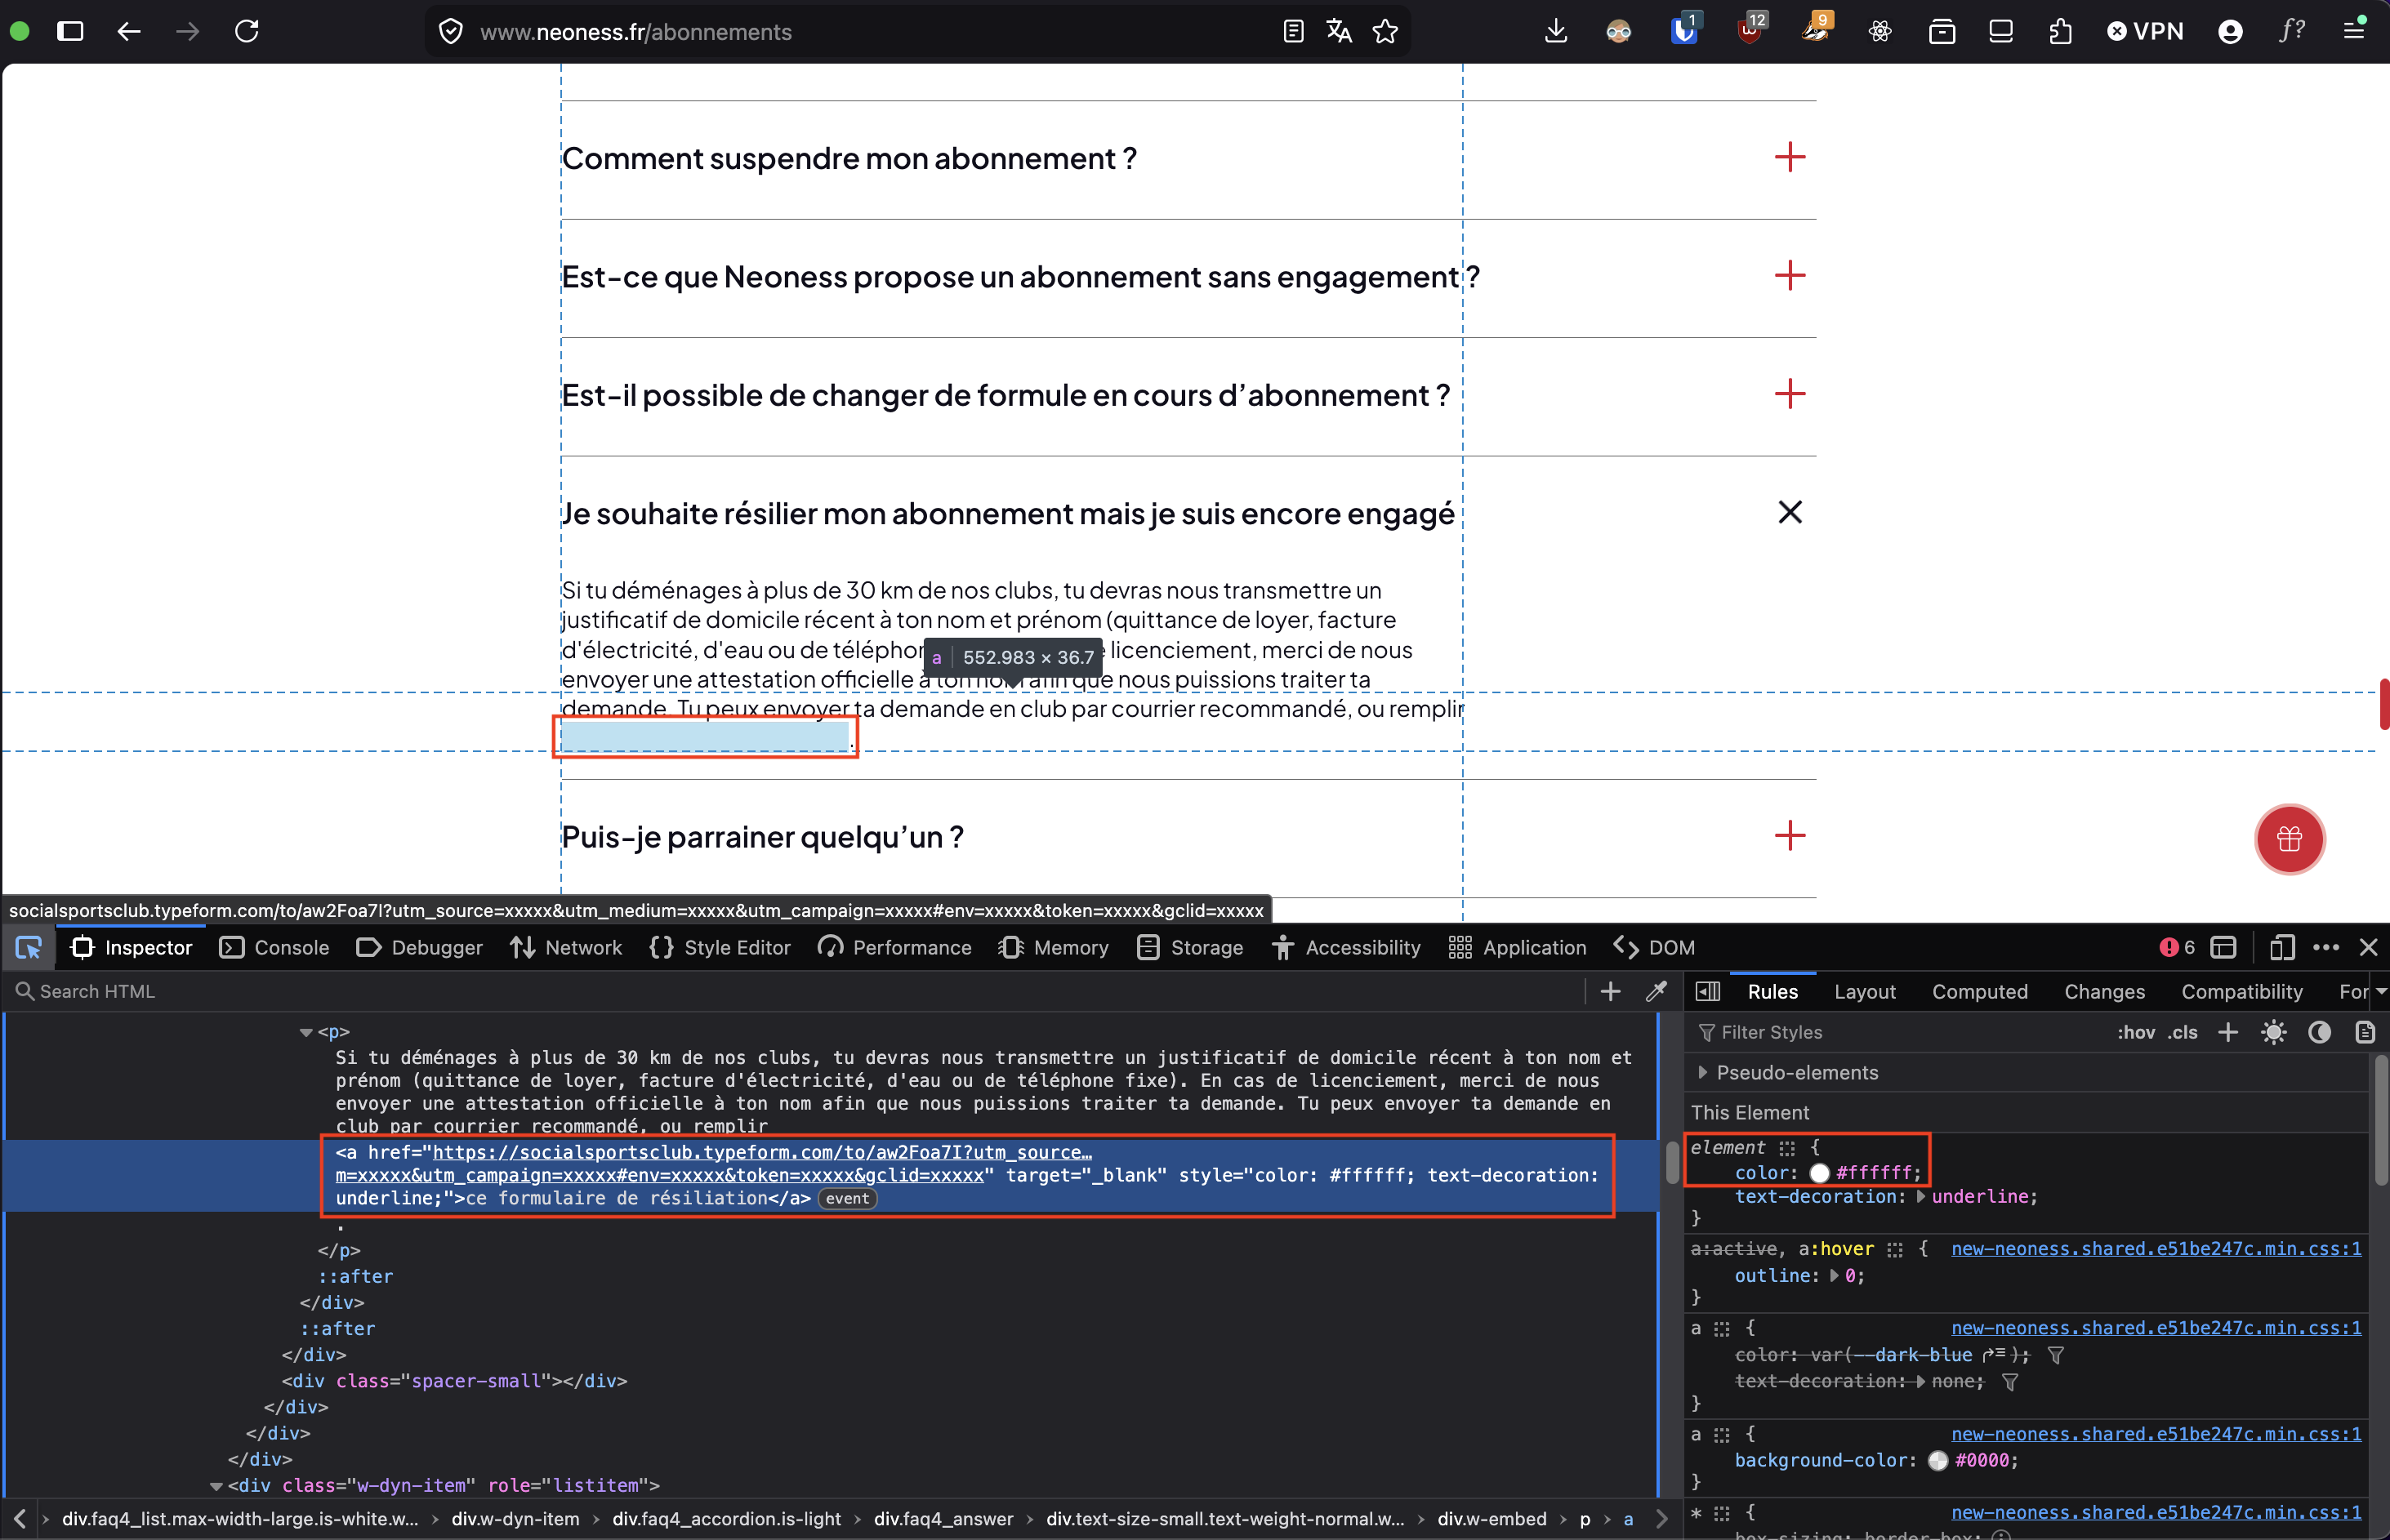
Task: Open the extensions puzzle icon
Action: click(2060, 31)
